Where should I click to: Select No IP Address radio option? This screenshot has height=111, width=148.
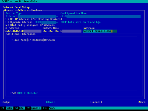pos(33,19)
